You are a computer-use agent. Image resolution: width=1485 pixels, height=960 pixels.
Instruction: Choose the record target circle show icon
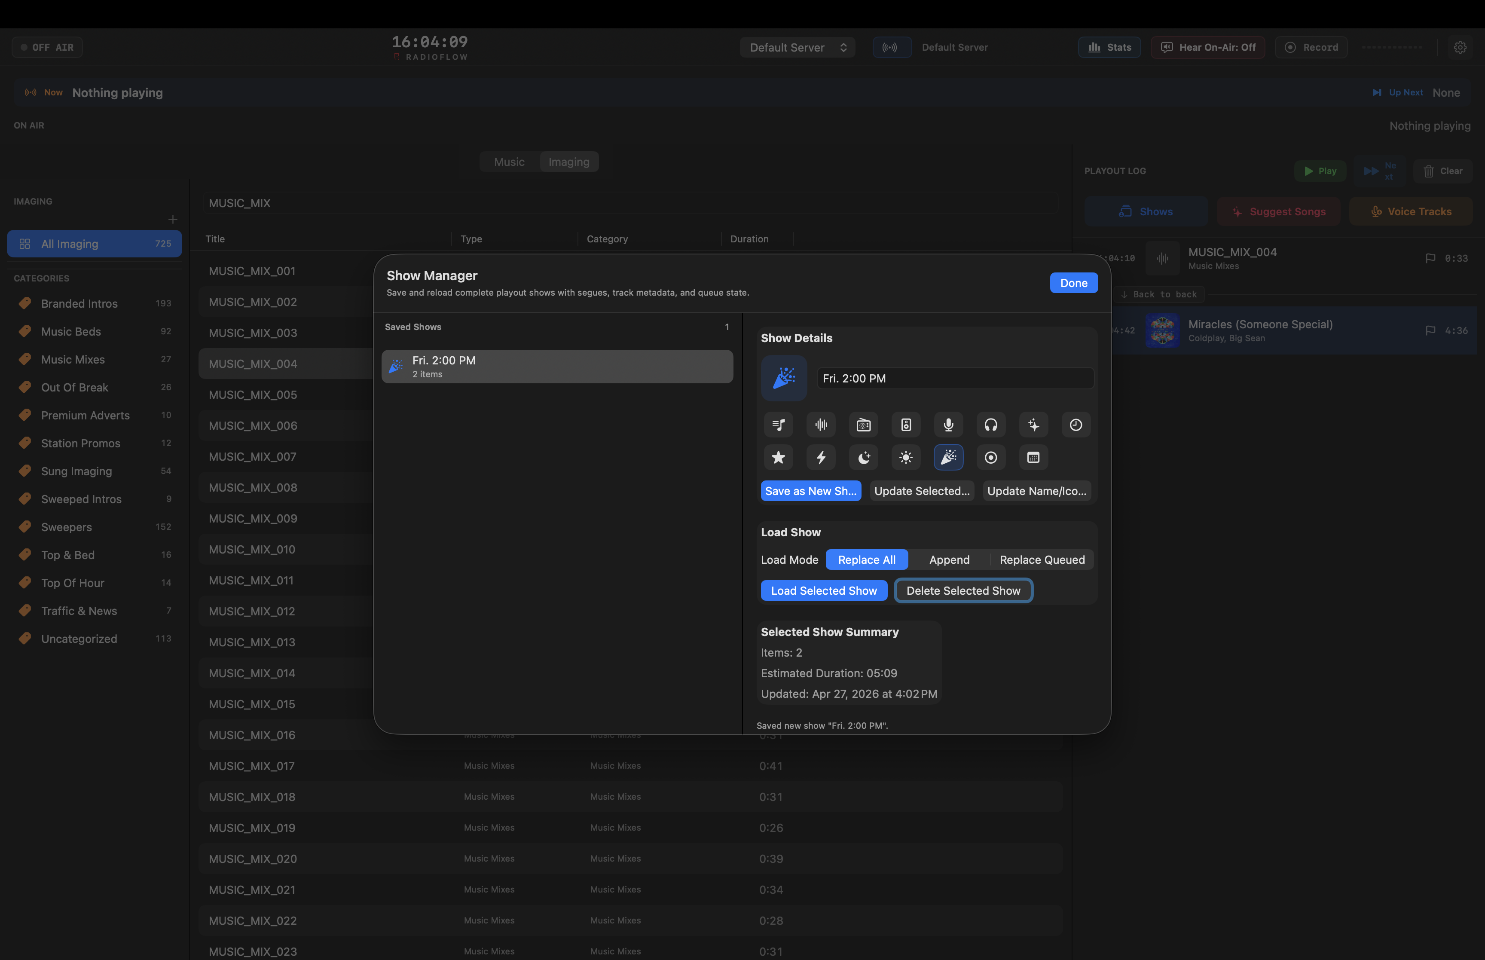click(991, 458)
